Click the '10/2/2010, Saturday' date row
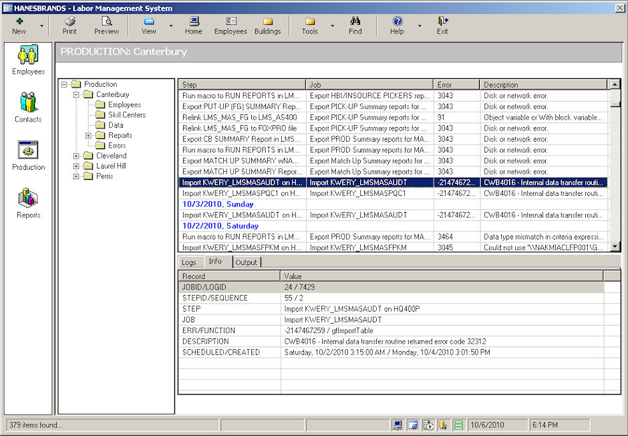 (x=393, y=225)
